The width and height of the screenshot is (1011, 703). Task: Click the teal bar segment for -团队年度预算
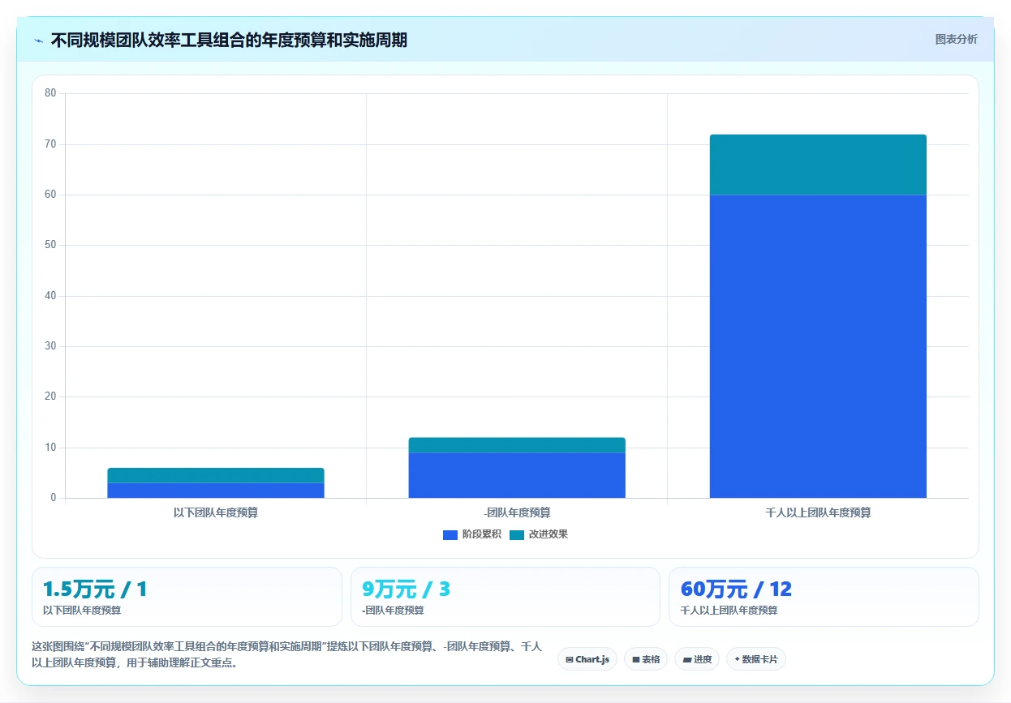517,445
